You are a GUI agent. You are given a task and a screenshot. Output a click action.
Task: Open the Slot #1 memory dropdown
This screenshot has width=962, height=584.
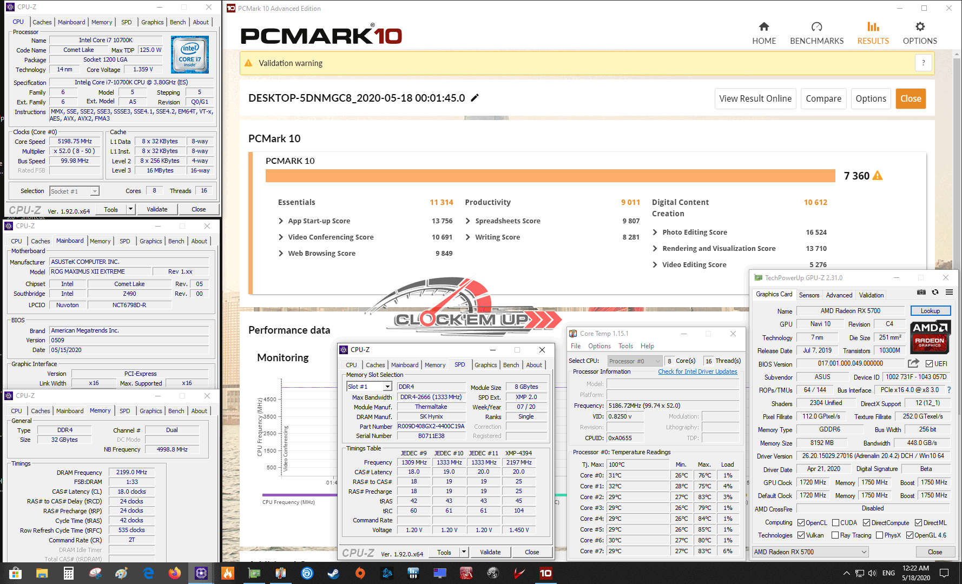click(x=369, y=387)
